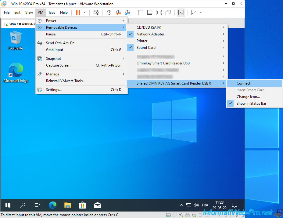283x218 pixels.
Task: Expand the Snapshot submenu
Action: 82,59
